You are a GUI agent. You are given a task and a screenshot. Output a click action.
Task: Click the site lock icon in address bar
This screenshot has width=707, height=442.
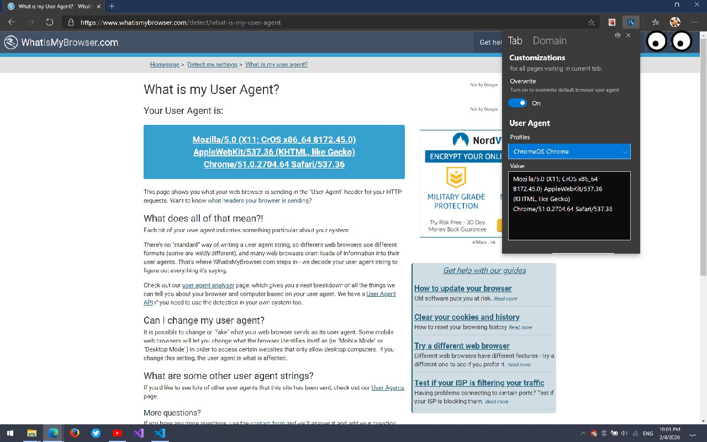(71, 23)
